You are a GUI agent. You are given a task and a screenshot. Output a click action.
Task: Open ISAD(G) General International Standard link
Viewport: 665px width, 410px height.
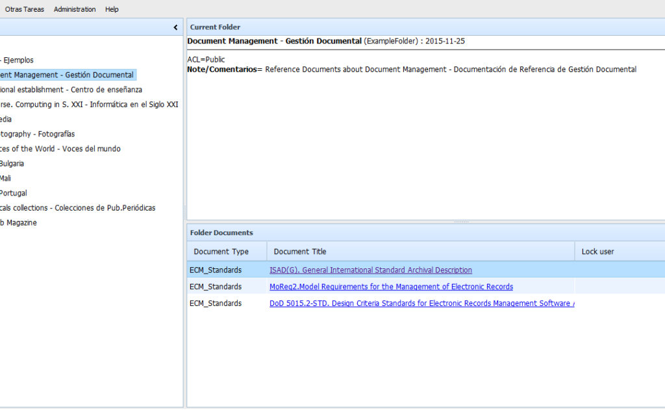tap(370, 270)
